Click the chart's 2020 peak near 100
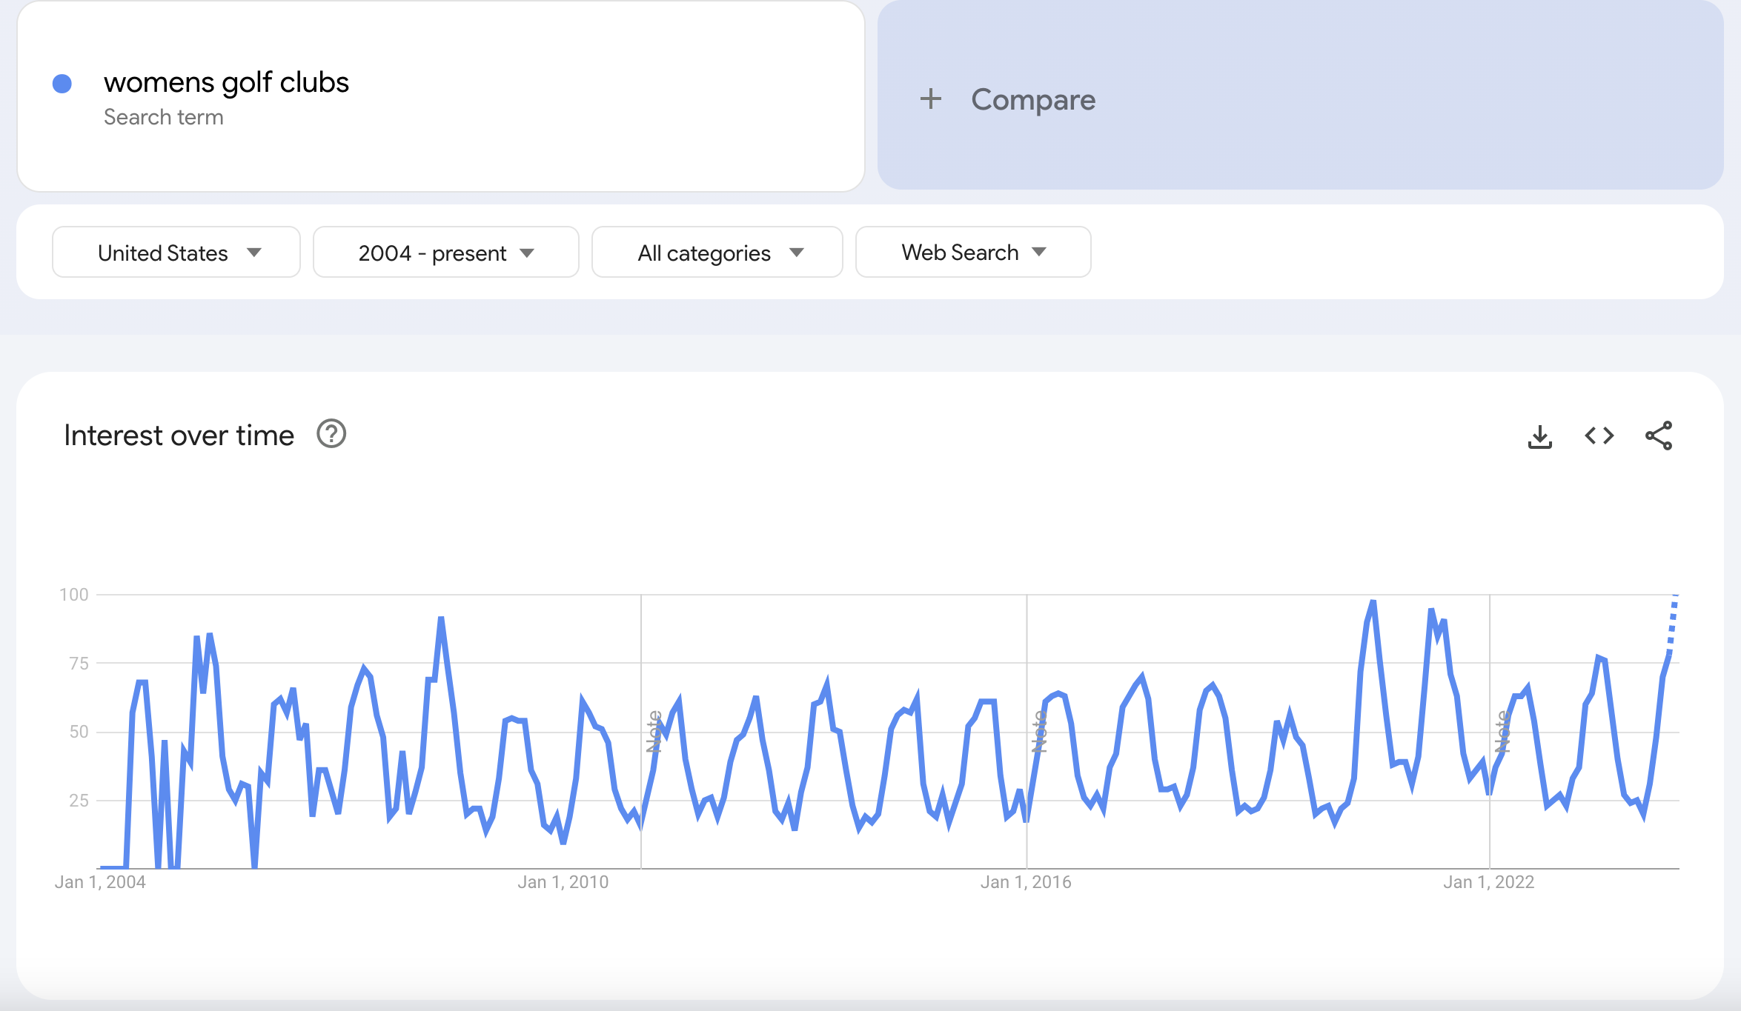Viewport: 1741px width, 1011px height. tap(1373, 602)
